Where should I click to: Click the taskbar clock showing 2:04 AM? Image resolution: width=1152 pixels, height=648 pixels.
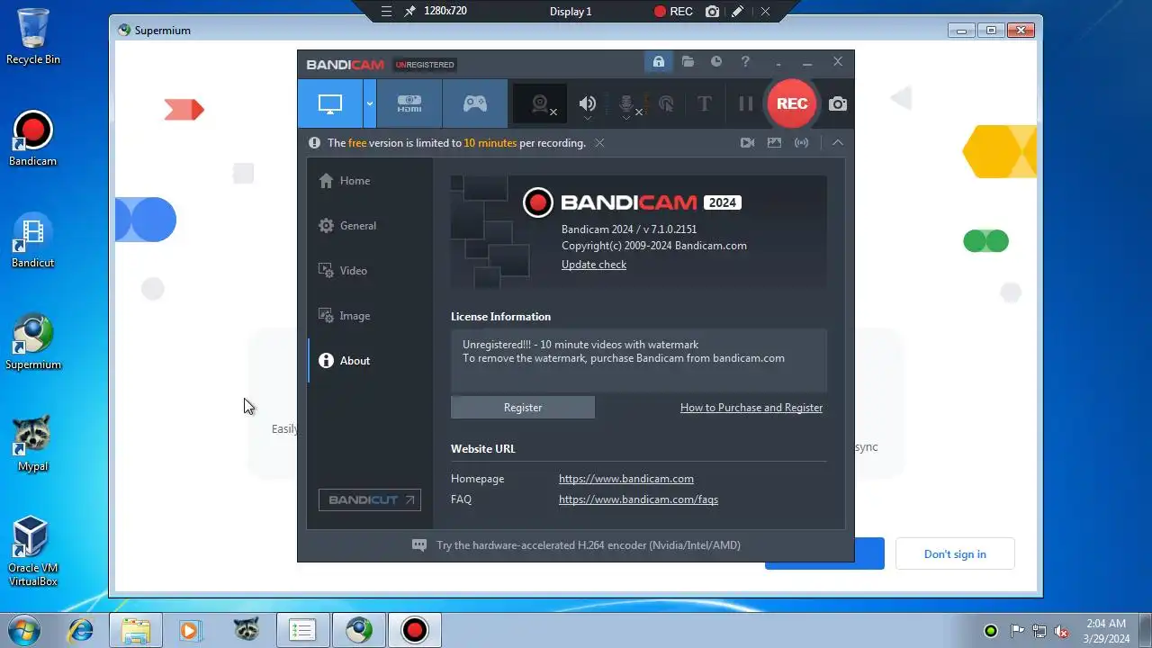click(x=1106, y=630)
